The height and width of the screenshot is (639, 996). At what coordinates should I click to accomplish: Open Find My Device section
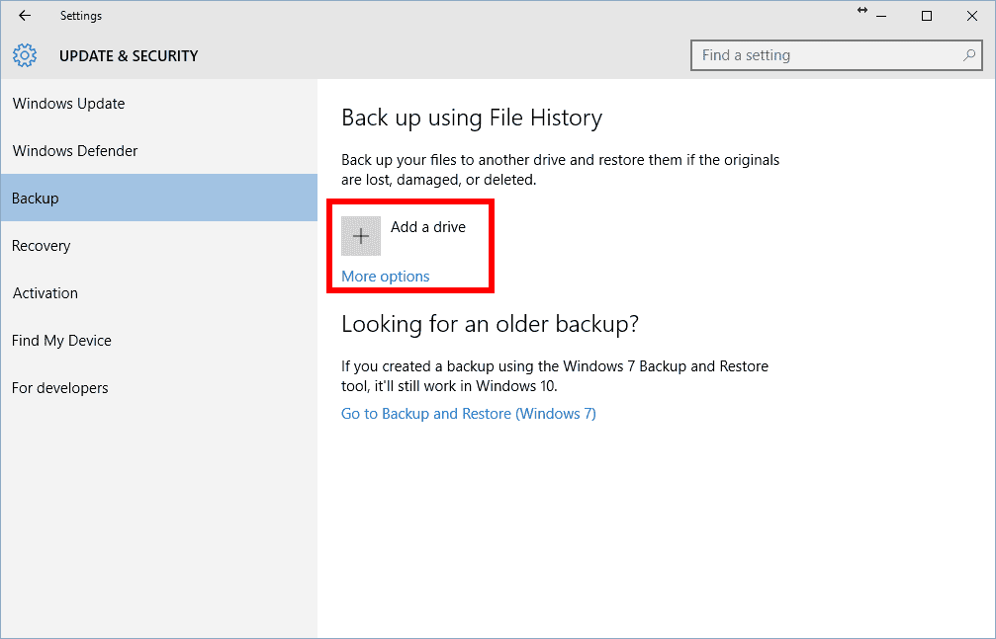[159, 341]
